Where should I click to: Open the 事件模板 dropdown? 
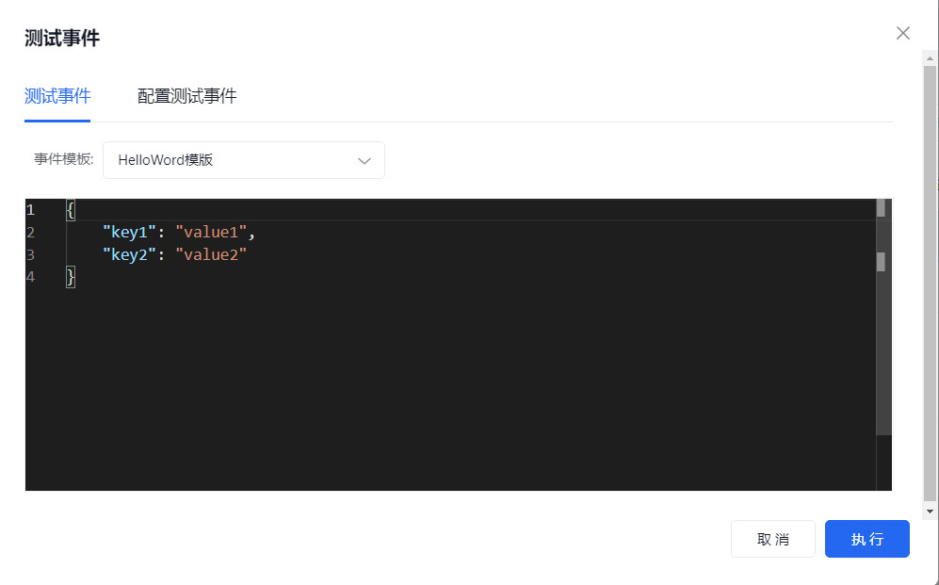tap(244, 160)
